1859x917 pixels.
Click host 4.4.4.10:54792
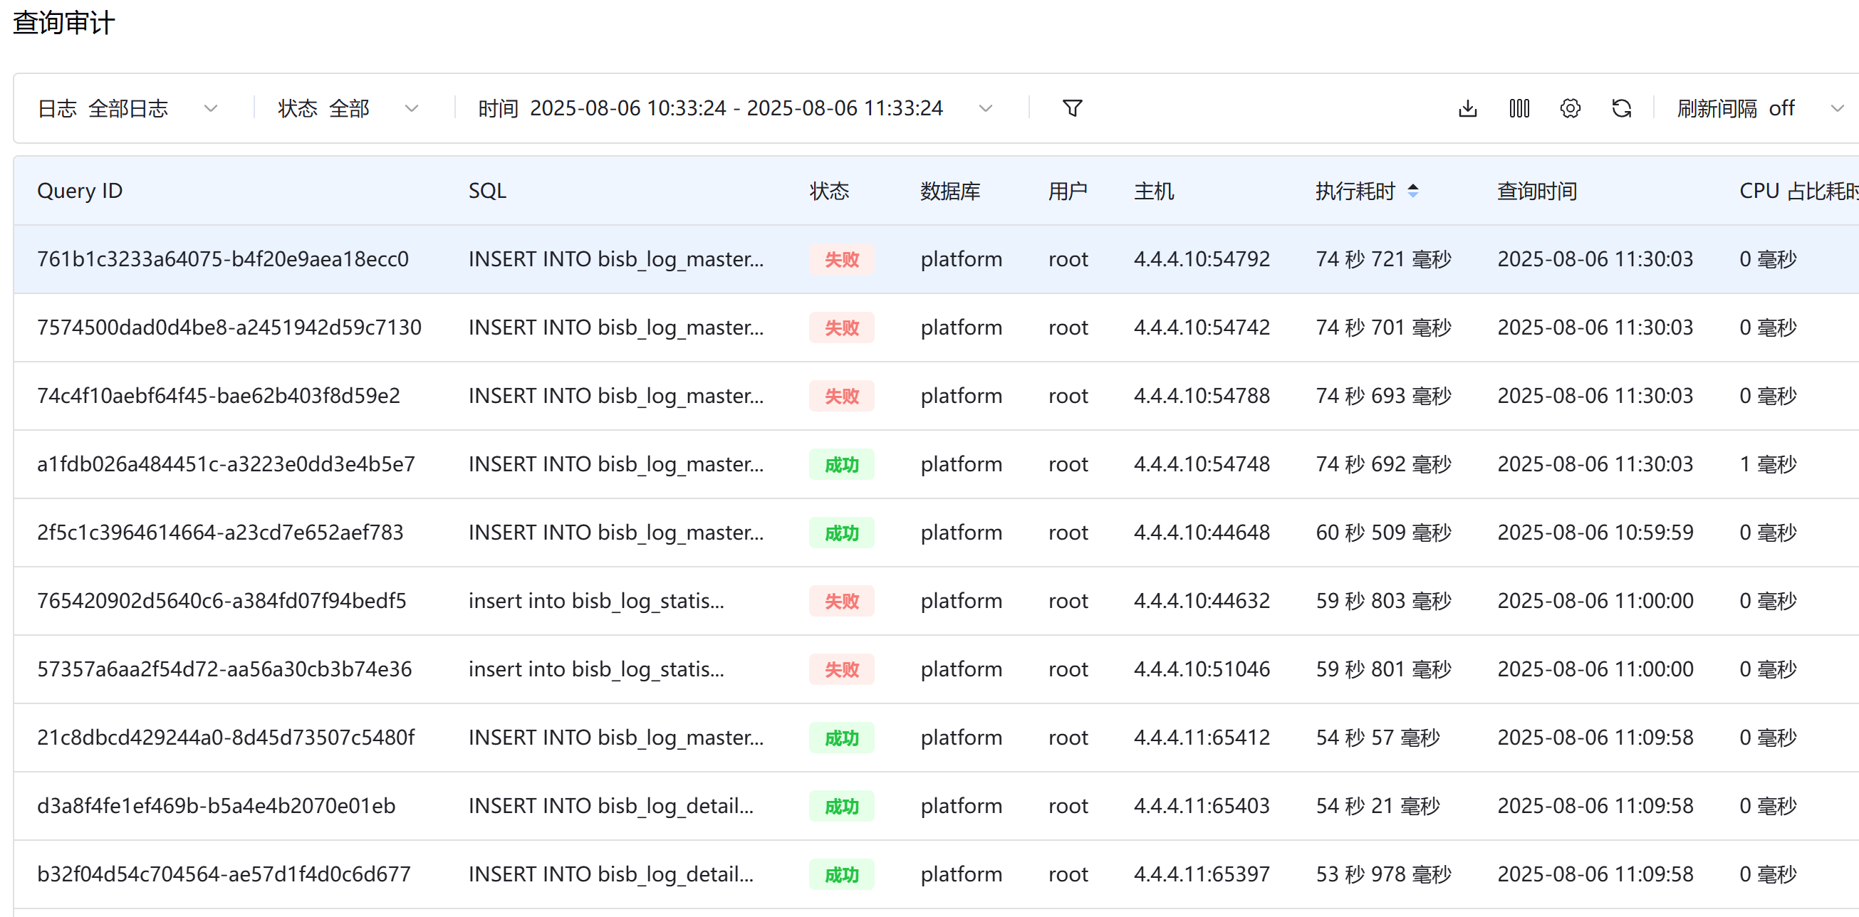(1202, 259)
